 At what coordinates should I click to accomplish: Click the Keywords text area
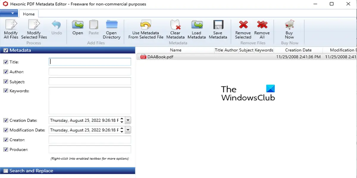click(x=90, y=101)
